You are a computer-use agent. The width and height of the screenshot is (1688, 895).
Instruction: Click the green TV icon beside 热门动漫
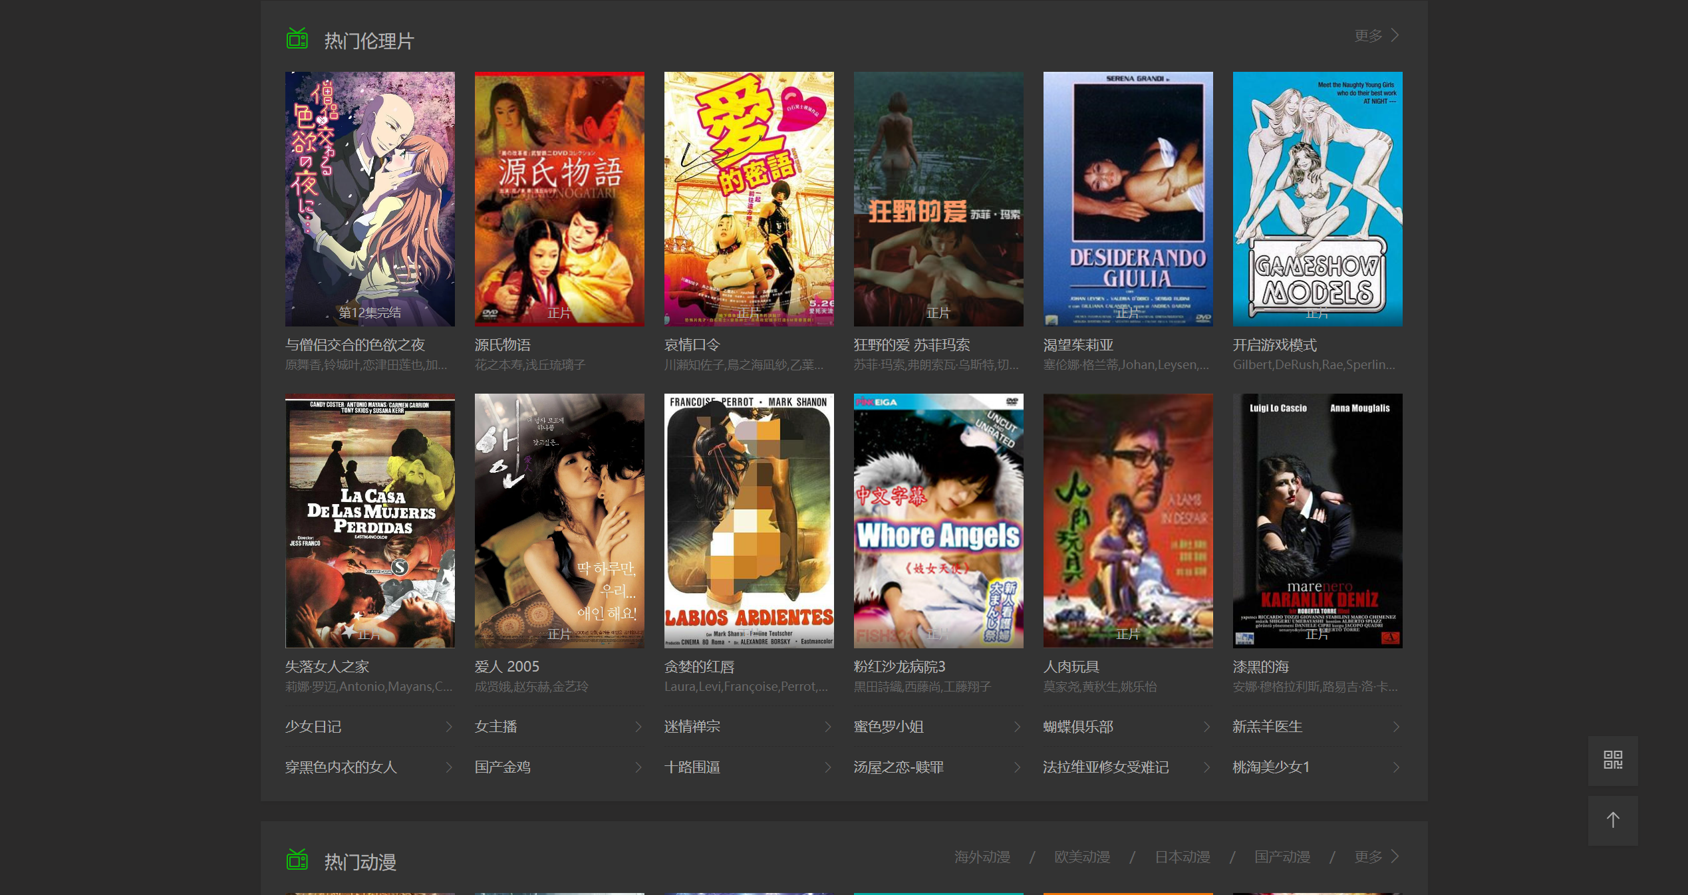click(297, 860)
